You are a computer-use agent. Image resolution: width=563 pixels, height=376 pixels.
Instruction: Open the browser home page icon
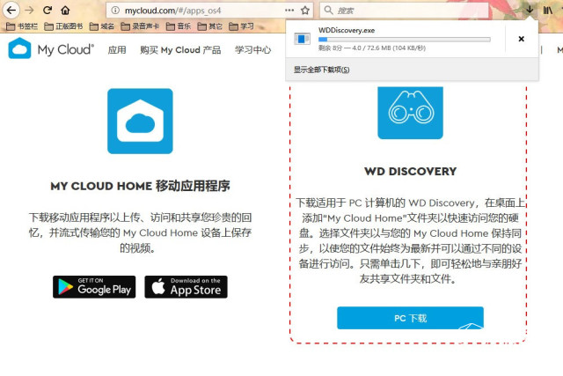tap(65, 10)
